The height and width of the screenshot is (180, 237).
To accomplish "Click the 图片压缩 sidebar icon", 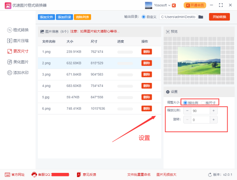I will (10, 41).
